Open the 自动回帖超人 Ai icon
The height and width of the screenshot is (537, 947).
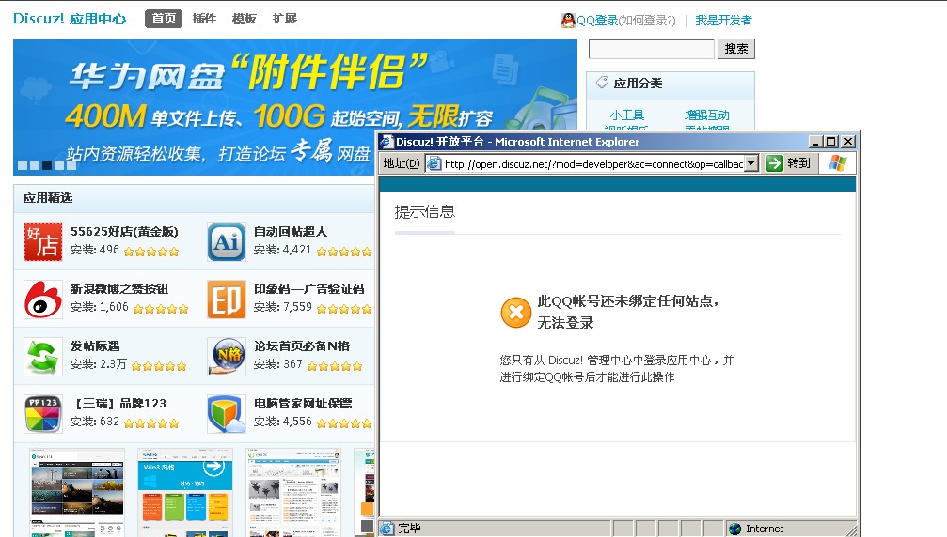[227, 241]
